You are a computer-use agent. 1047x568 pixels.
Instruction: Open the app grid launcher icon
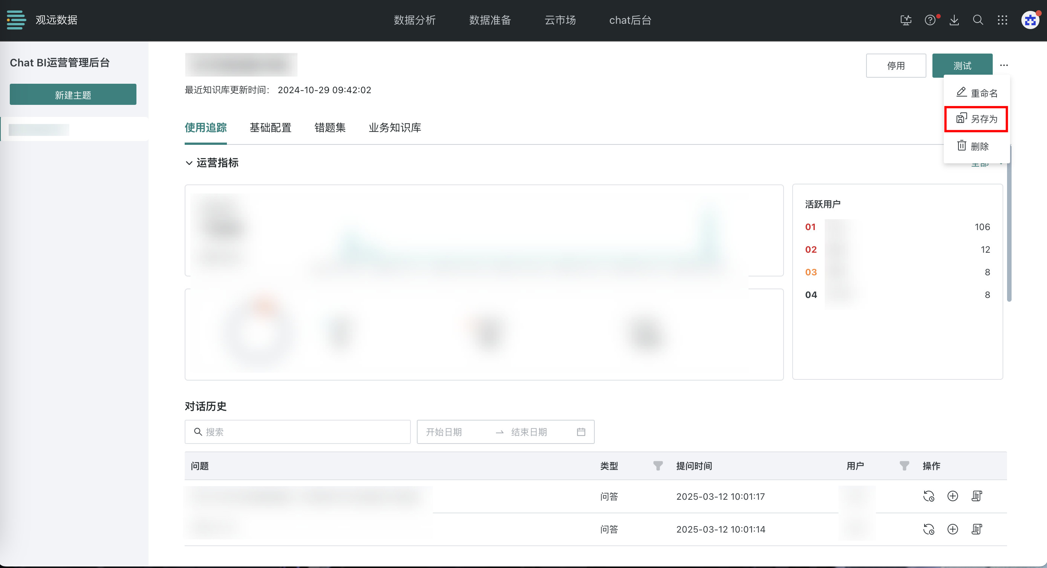tap(1002, 20)
